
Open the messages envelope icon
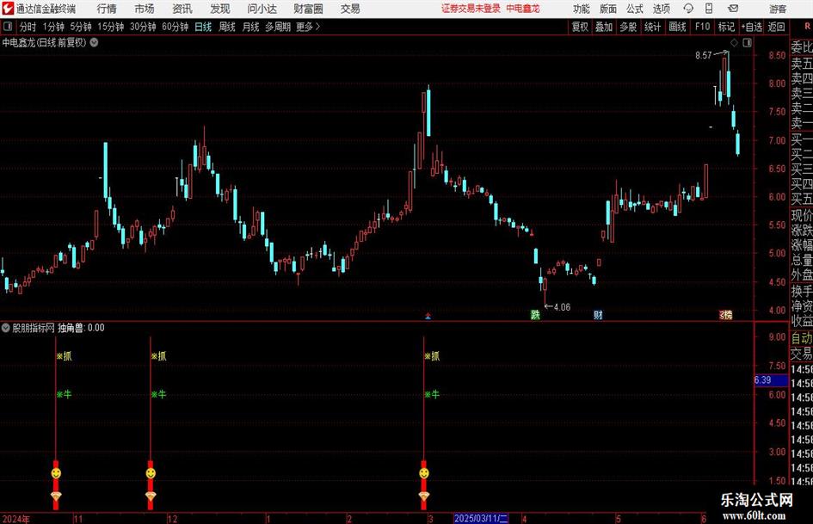tap(733, 9)
